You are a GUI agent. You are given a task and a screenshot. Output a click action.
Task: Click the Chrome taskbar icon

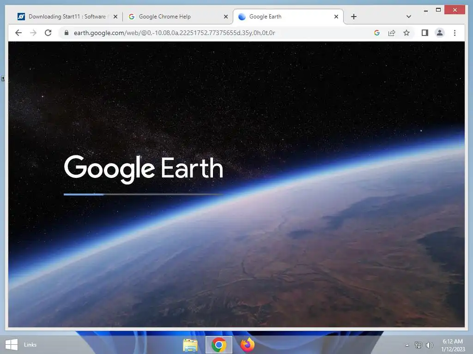coord(219,345)
